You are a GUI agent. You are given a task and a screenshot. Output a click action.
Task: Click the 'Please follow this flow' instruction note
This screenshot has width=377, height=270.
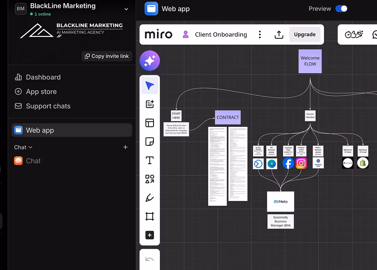pyautogui.click(x=176, y=129)
